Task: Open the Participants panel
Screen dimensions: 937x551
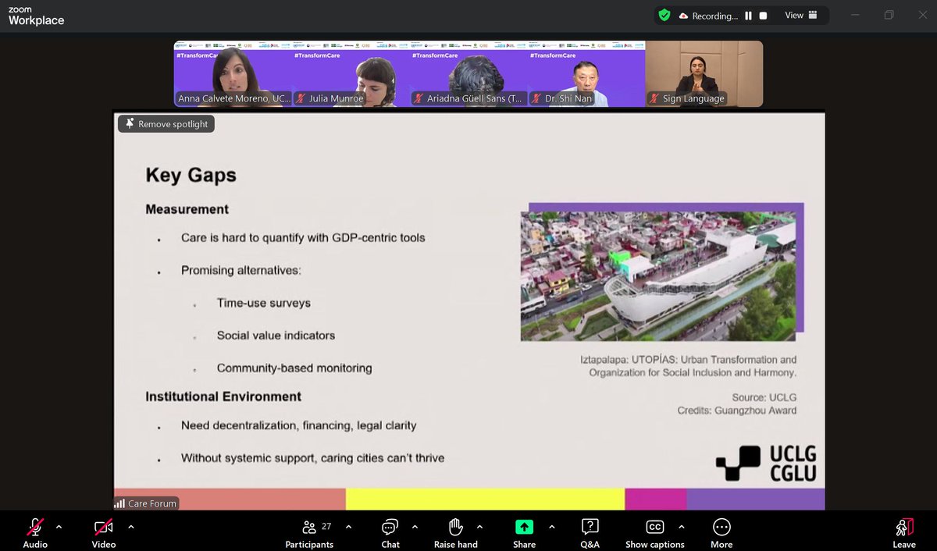Action: click(x=309, y=533)
